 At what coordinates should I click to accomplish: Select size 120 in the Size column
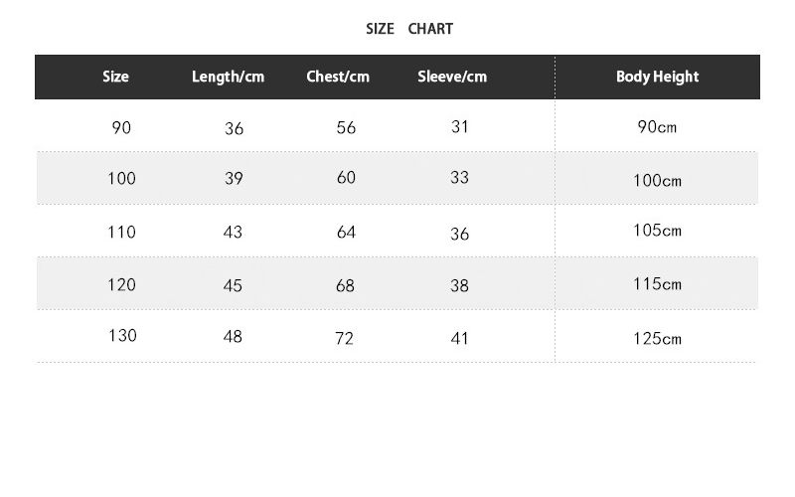(121, 284)
